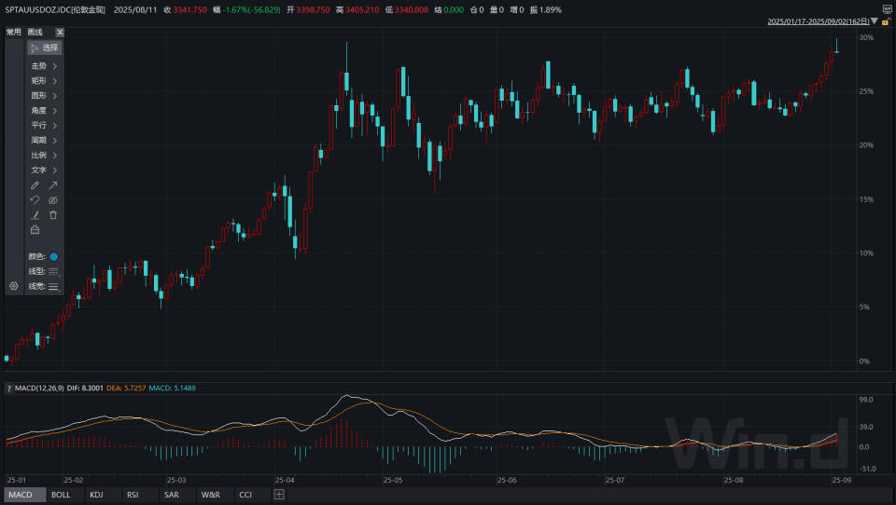Pick the pencil drawing tool
Viewport: 896px width, 505px height.
pos(35,185)
